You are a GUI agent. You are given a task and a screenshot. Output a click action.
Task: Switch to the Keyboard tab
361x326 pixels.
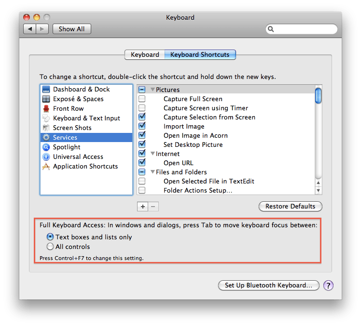[x=145, y=55]
